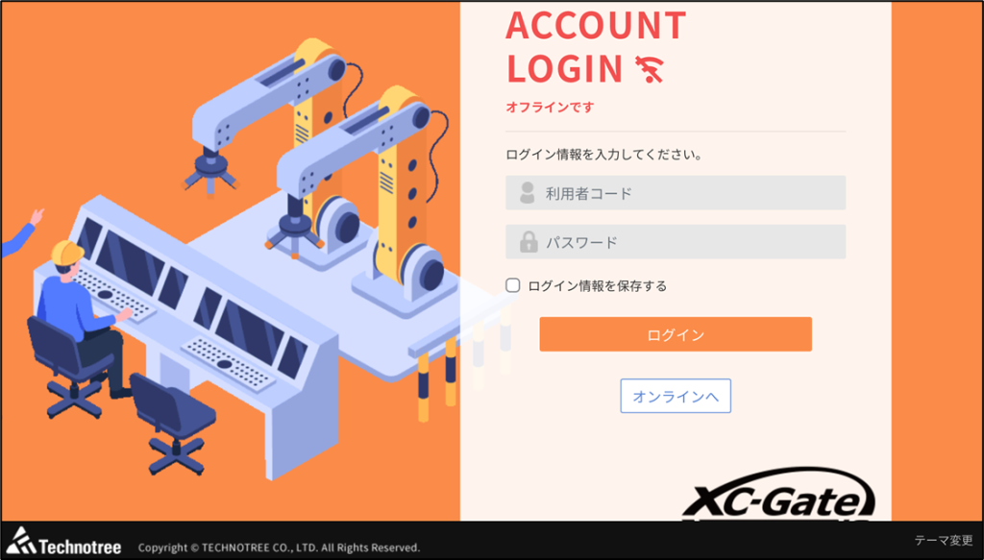
Task: Click the XC-Gate logo
Action: (x=778, y=495)
